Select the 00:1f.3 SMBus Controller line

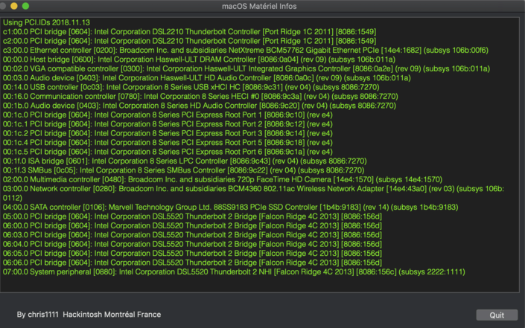click(x=183, y=170)
